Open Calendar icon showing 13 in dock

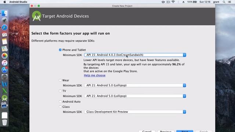(4, 34)
